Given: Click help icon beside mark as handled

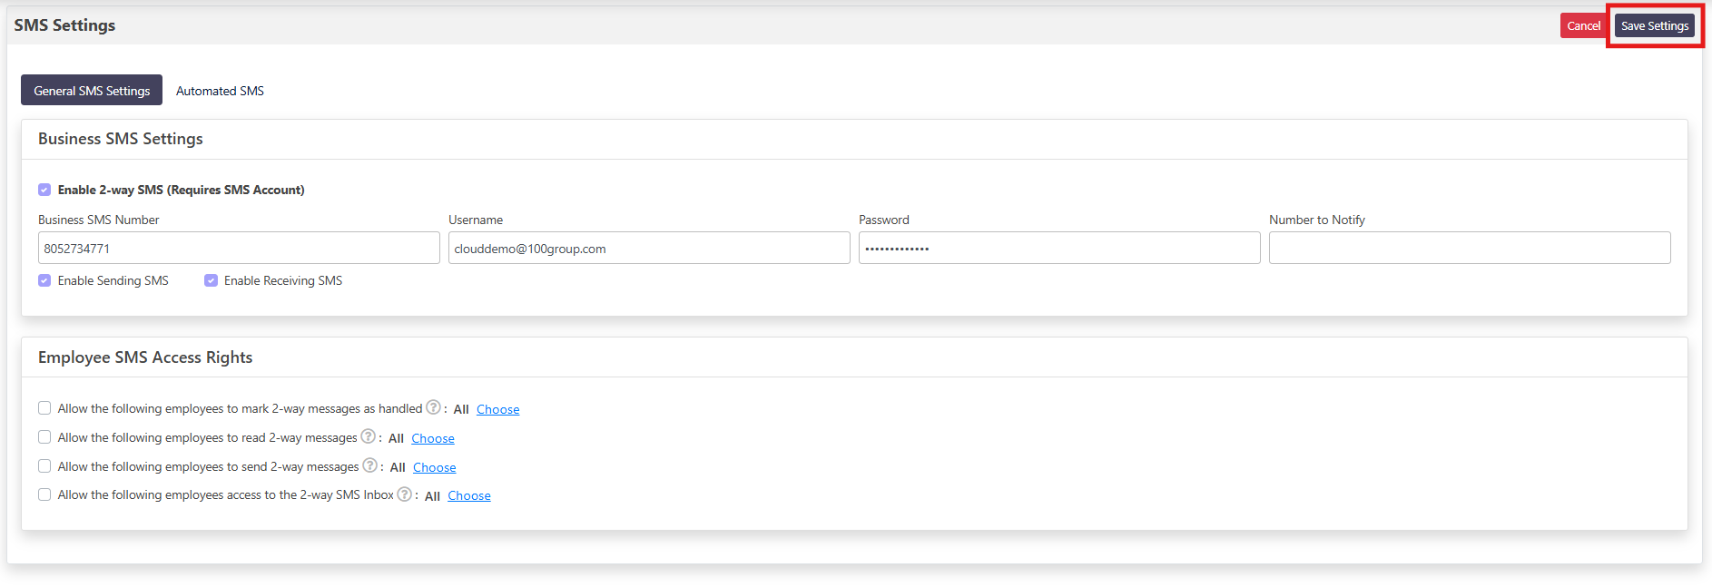Looking at the screenshot, I should pos(433,407).
